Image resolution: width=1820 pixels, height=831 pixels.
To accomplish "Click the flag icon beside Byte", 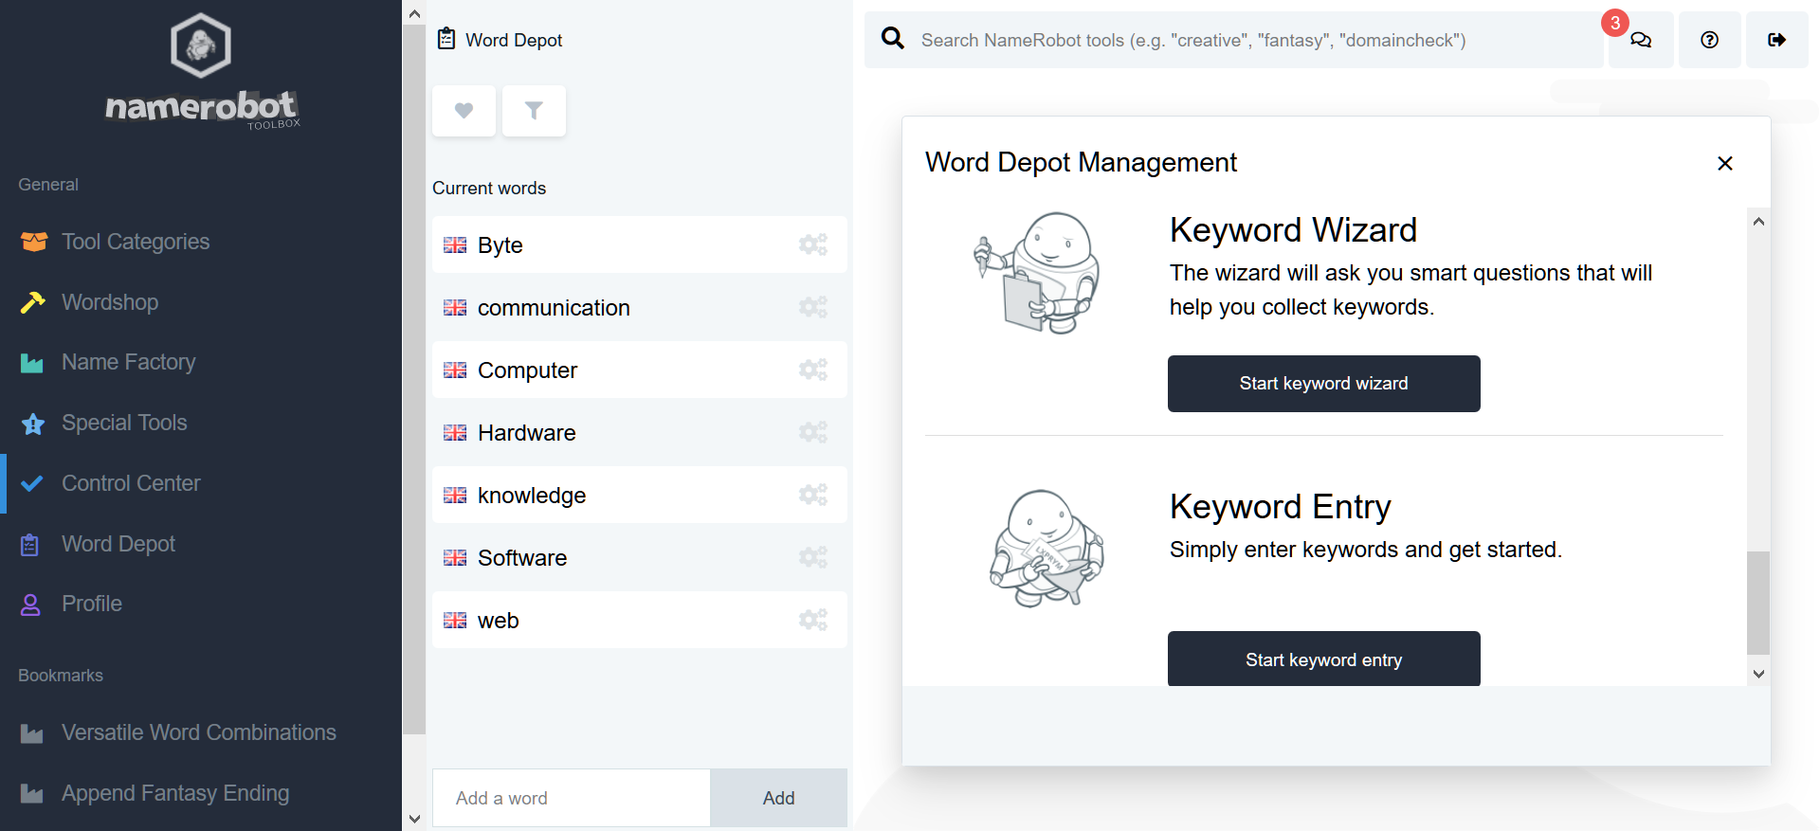I will pyautogui.click(x=455, y=245).
